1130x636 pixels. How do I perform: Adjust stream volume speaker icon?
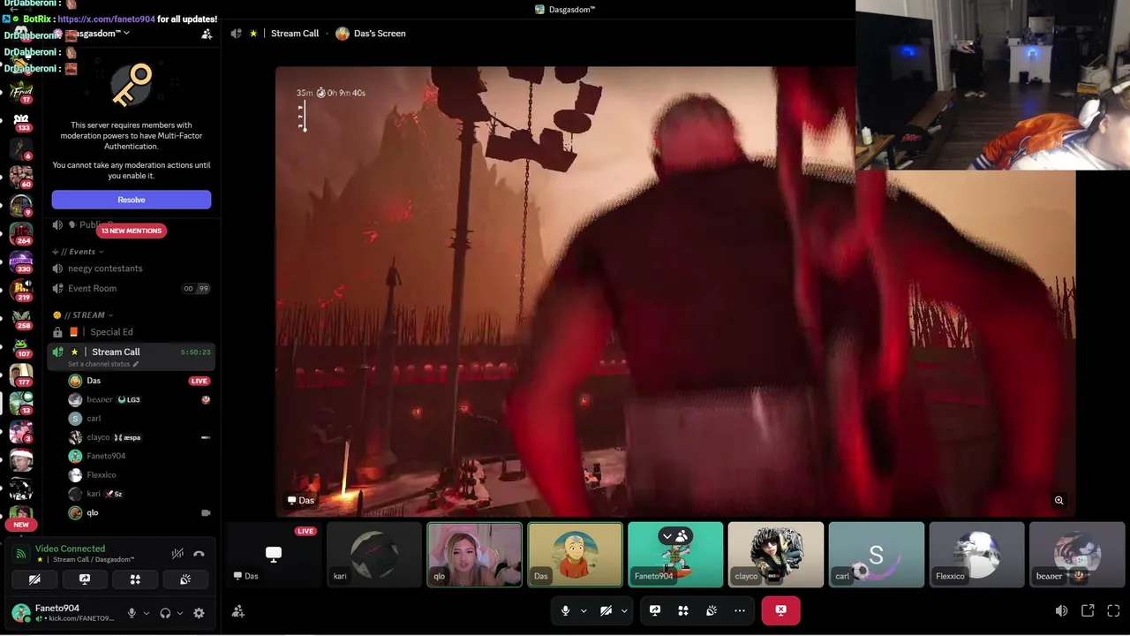1061,610
